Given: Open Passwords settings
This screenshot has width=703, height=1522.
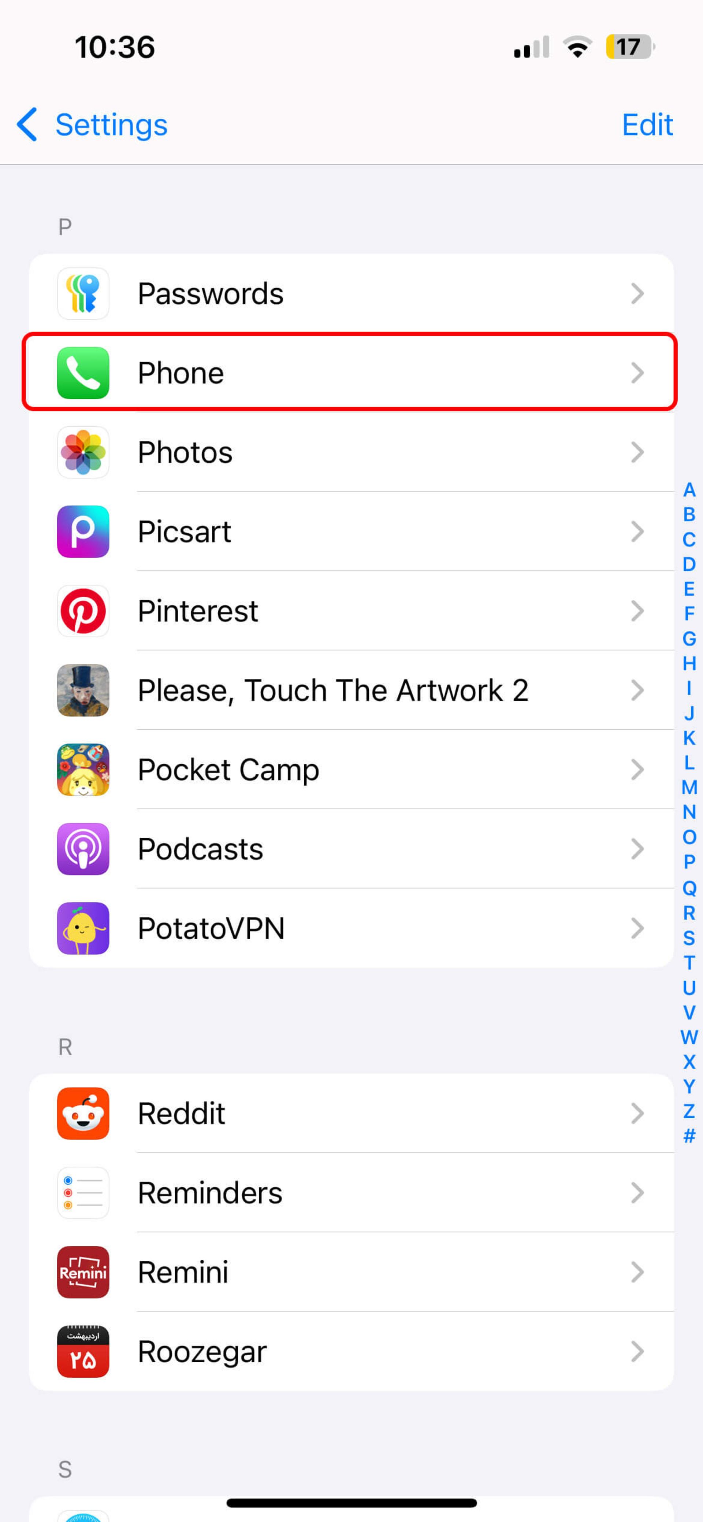Looking at the screenshot, I should pyautogui.click(x=351, y=292).
